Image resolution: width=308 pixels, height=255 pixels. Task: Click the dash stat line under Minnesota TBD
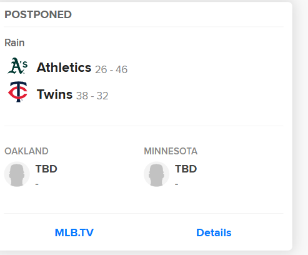[x=176, y=184]
